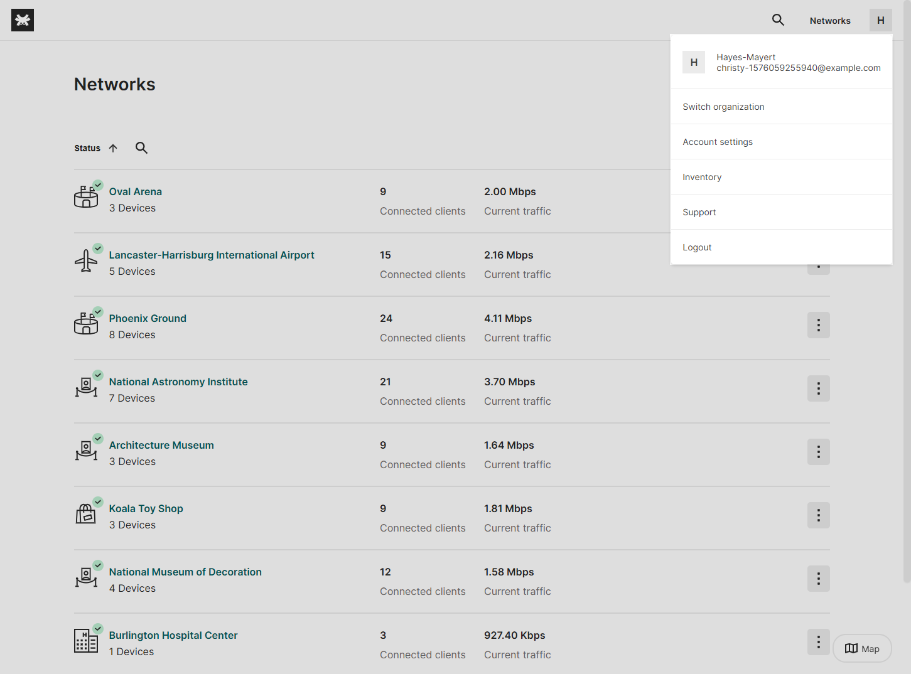The height and width of the screenshot is (674, 911).
Task: Choose Account settings in the menu
Action: (x=718, y=142)
